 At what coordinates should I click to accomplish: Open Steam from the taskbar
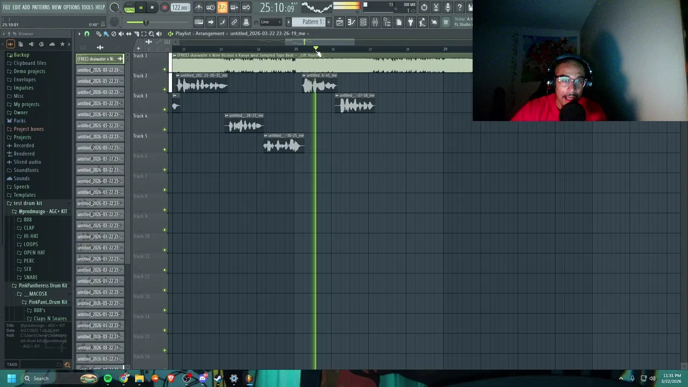218,378
